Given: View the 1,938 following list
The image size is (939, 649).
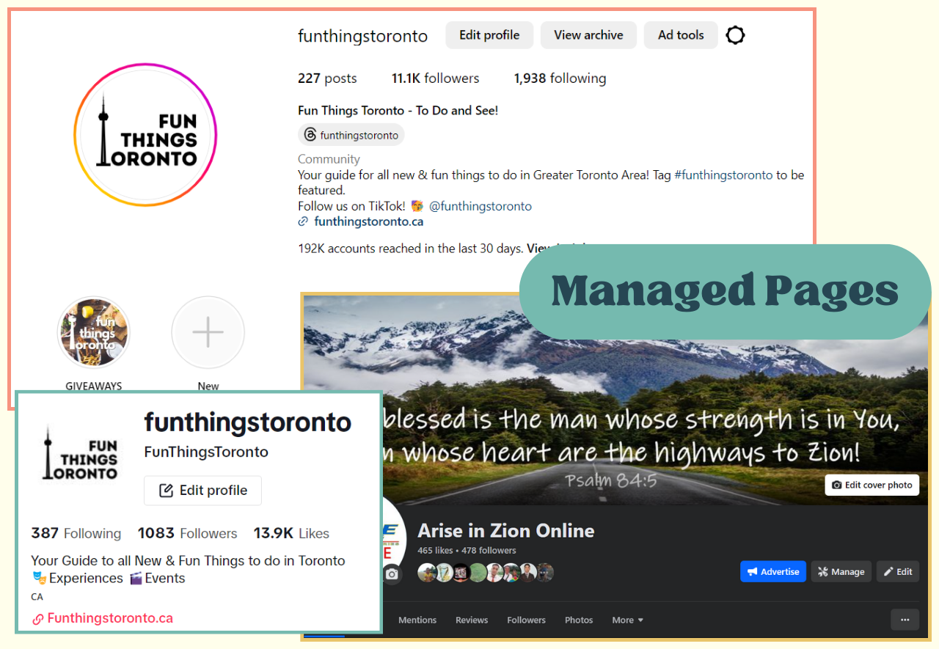Looking at the screenshot, I should 560,78.
